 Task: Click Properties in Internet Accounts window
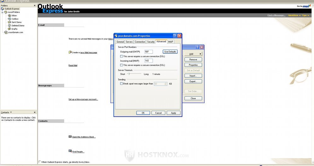(x=193, y=65)
